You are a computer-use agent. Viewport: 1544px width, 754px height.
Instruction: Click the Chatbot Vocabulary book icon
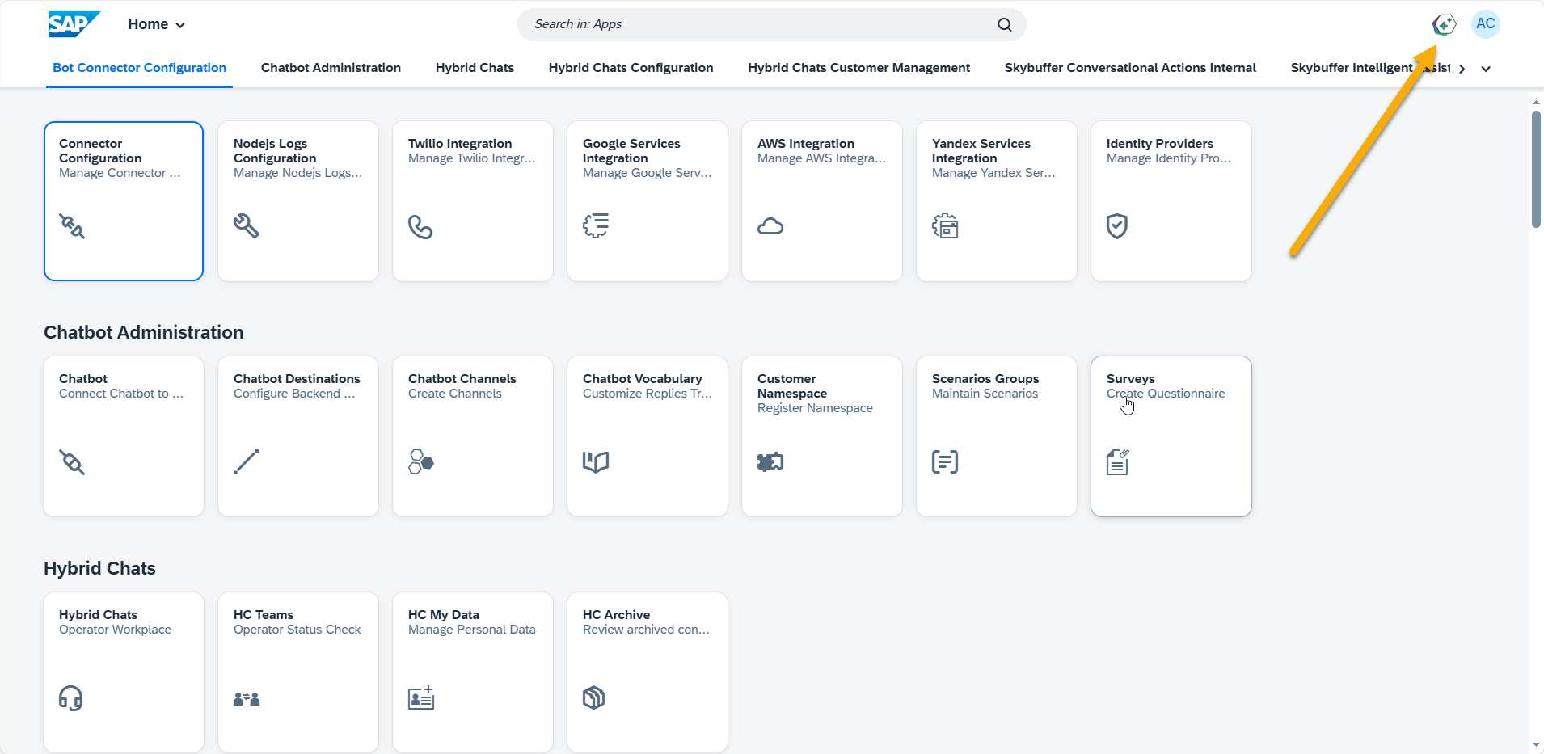596,462
